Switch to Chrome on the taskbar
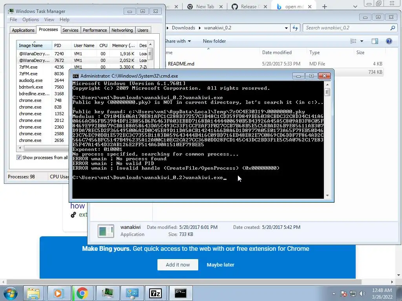The width and height of the screenshot is (402, 301). click(x=82, y=293)
